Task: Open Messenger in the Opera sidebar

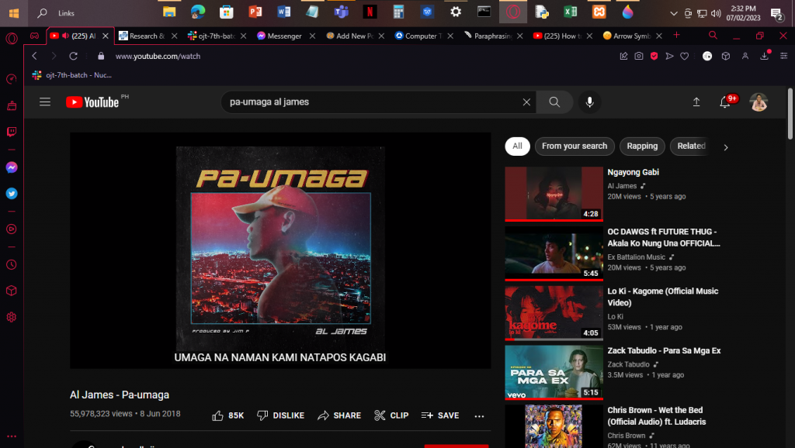Action: (11, 167)
